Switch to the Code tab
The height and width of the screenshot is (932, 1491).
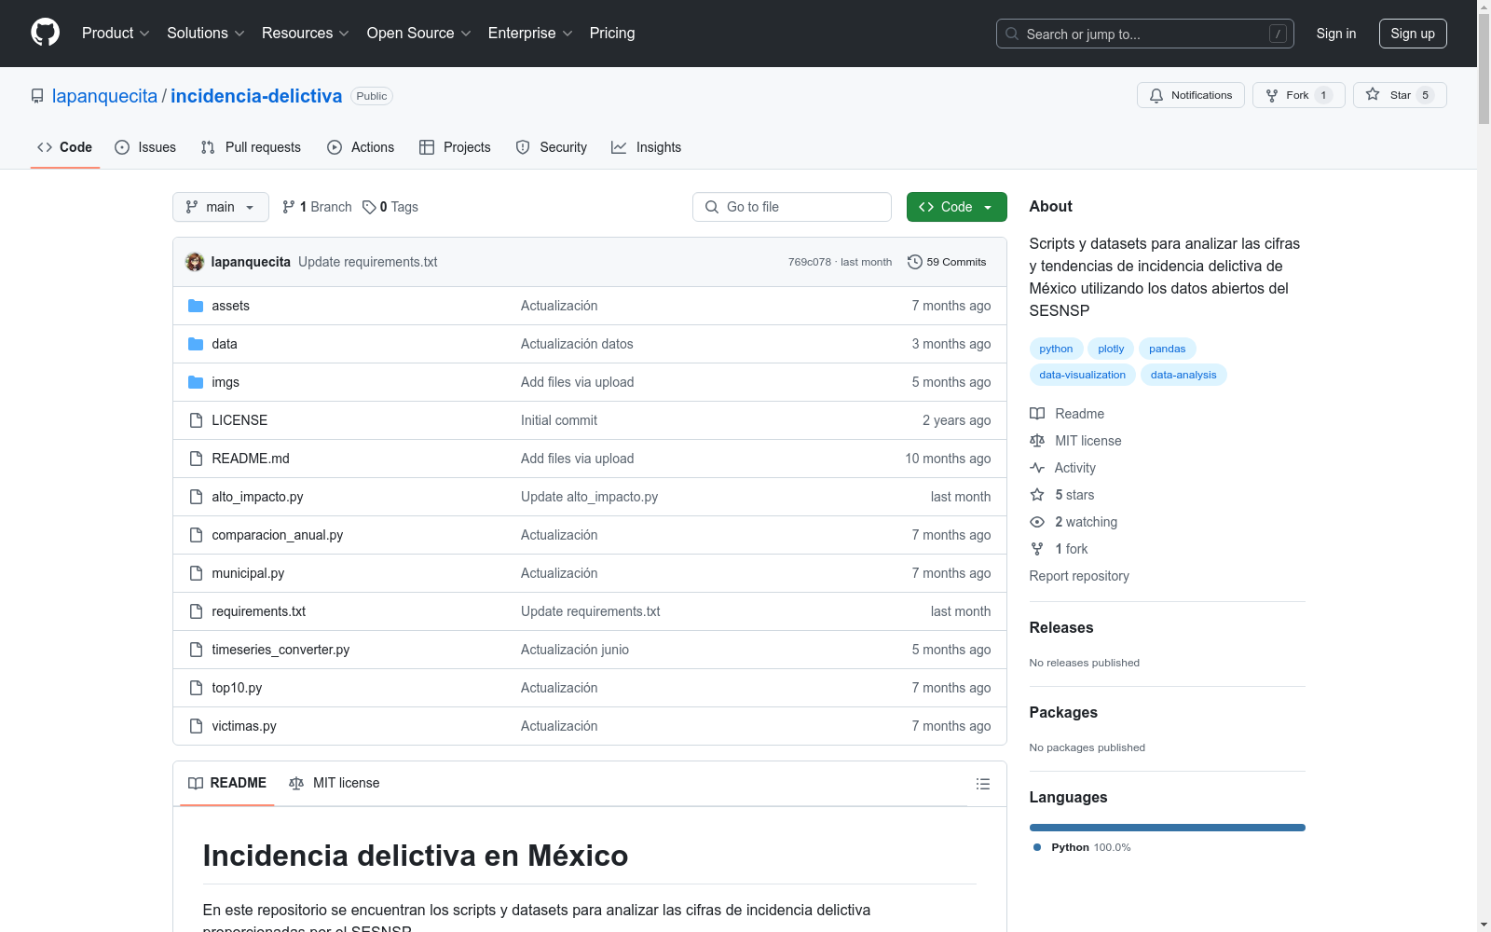(65, 147)
